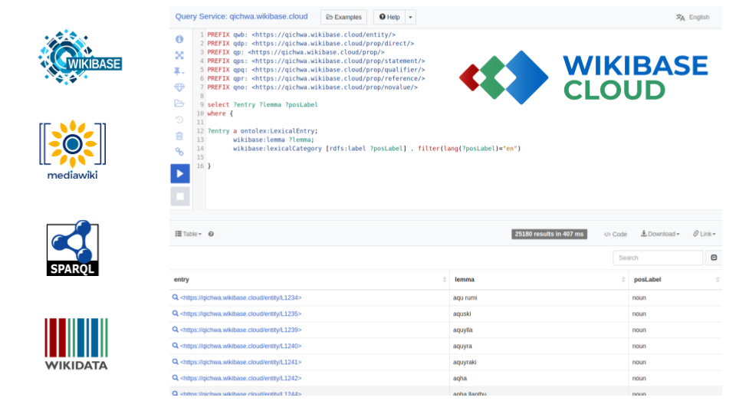
Task: Sort results by the posLabel column
Action: coord(717,280)
